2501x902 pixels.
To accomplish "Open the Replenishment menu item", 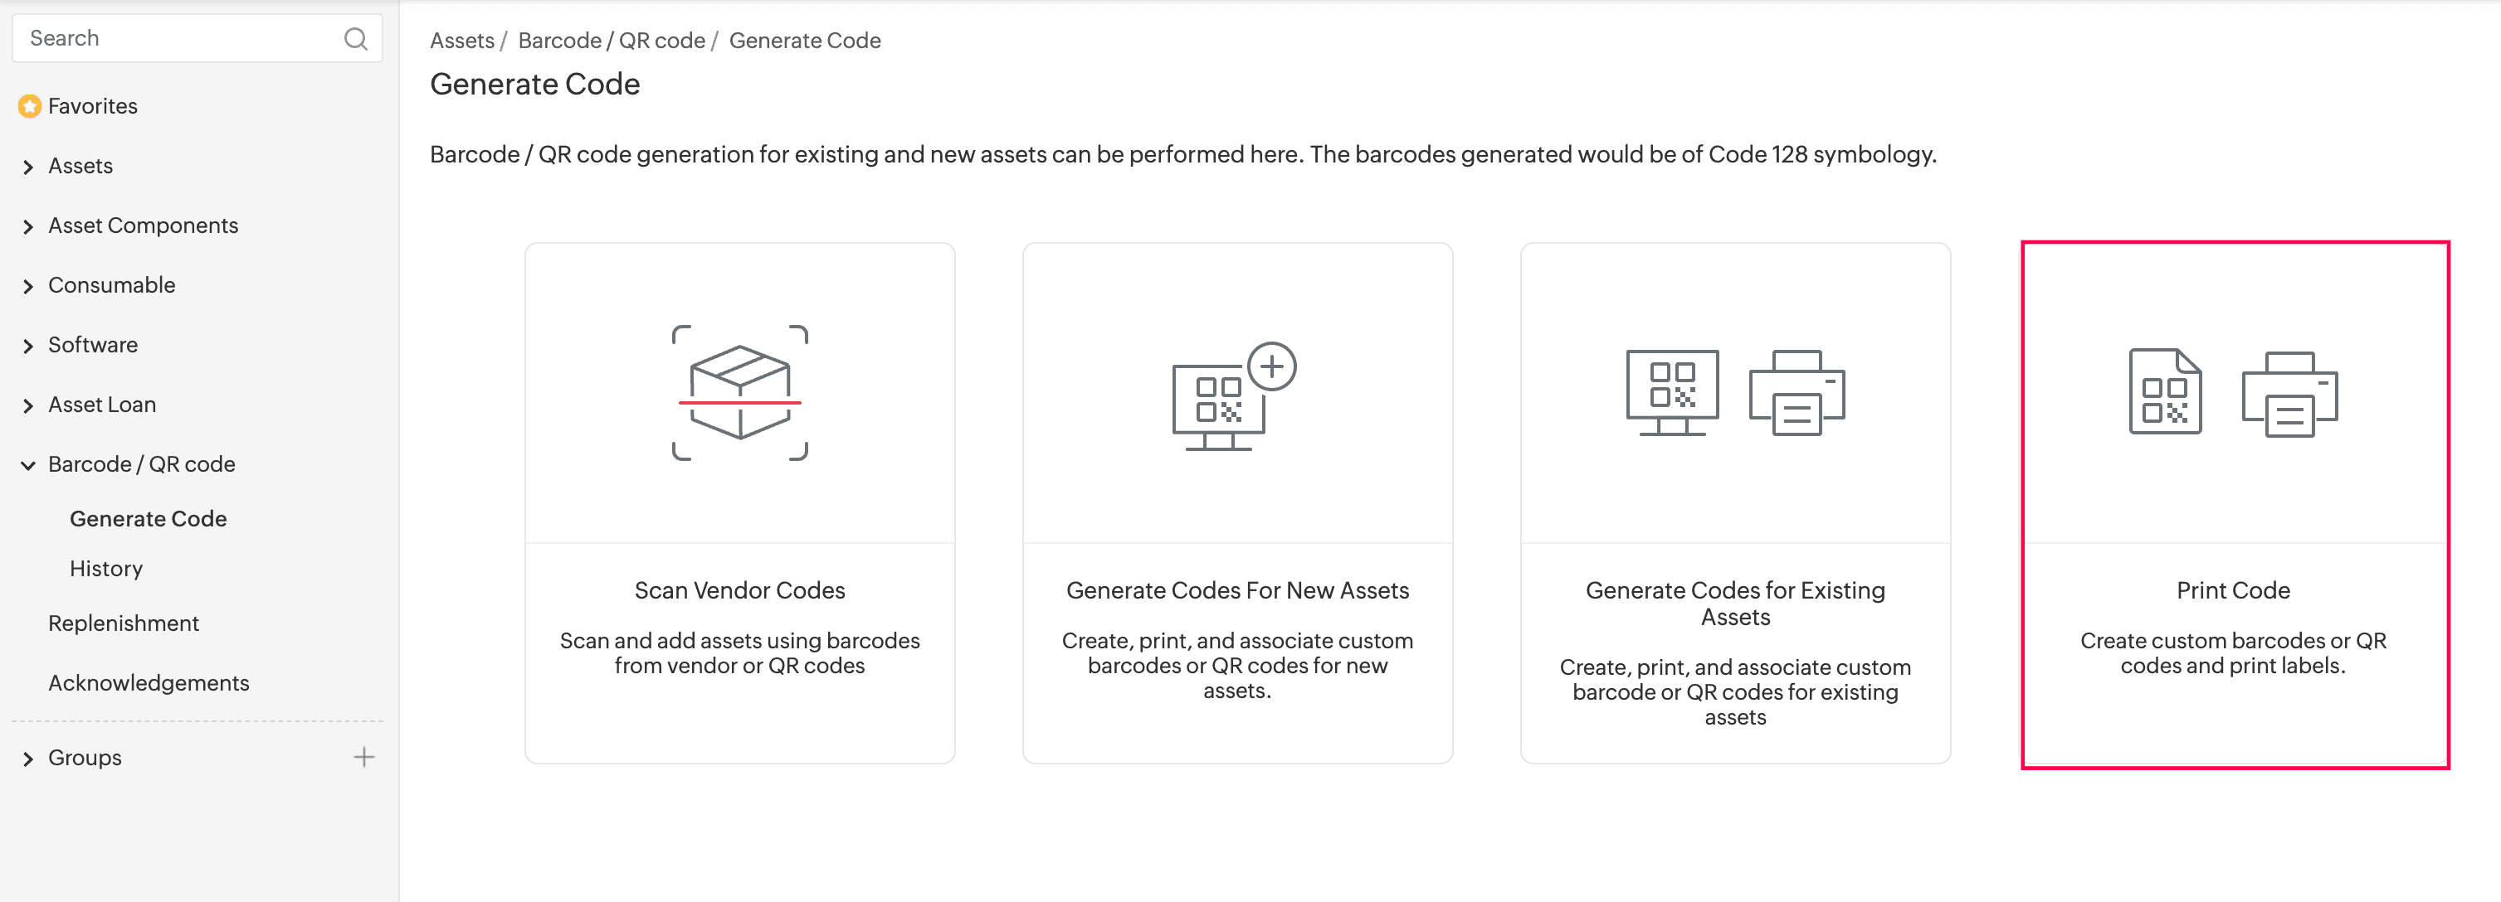I will click(x=124, y=623).
